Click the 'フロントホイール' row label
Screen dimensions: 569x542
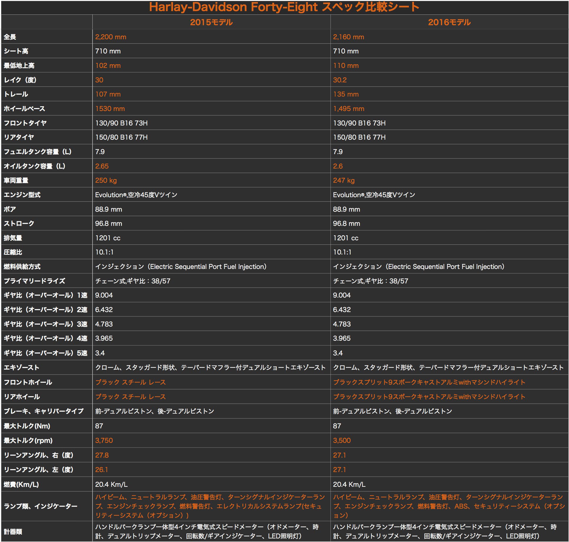coord(28,382)
